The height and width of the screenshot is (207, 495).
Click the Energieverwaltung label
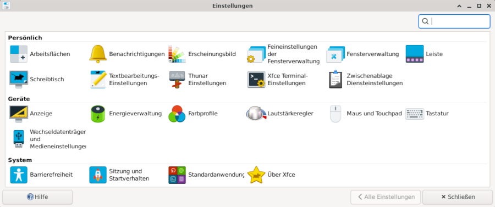tap(135, 114)
